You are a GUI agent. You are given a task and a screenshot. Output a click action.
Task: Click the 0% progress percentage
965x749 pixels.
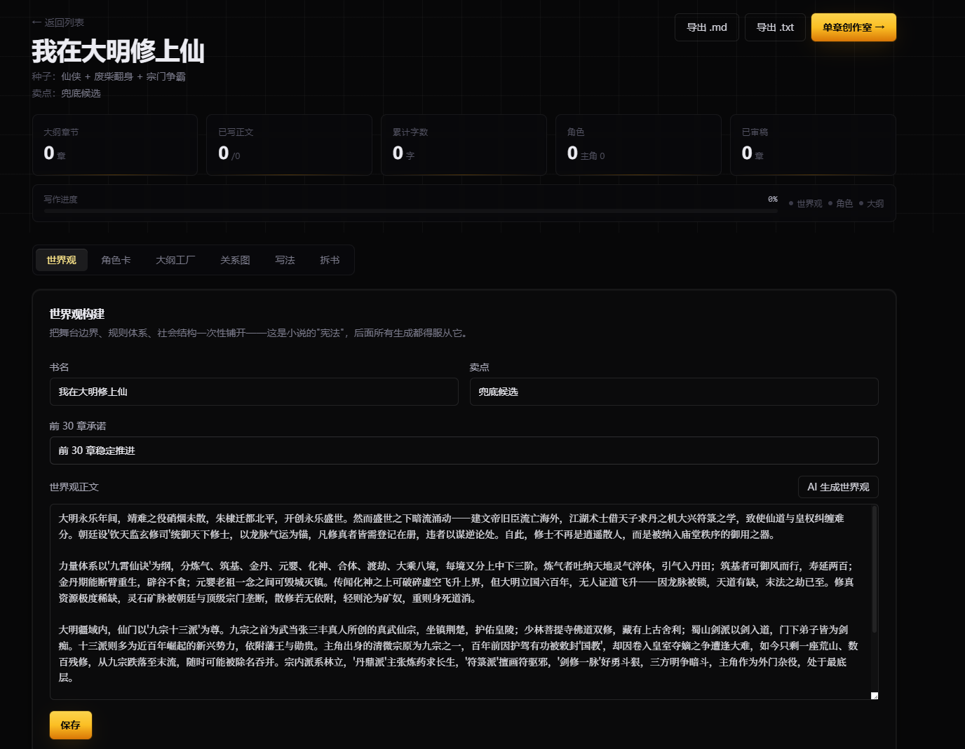[x=772, y=199]
